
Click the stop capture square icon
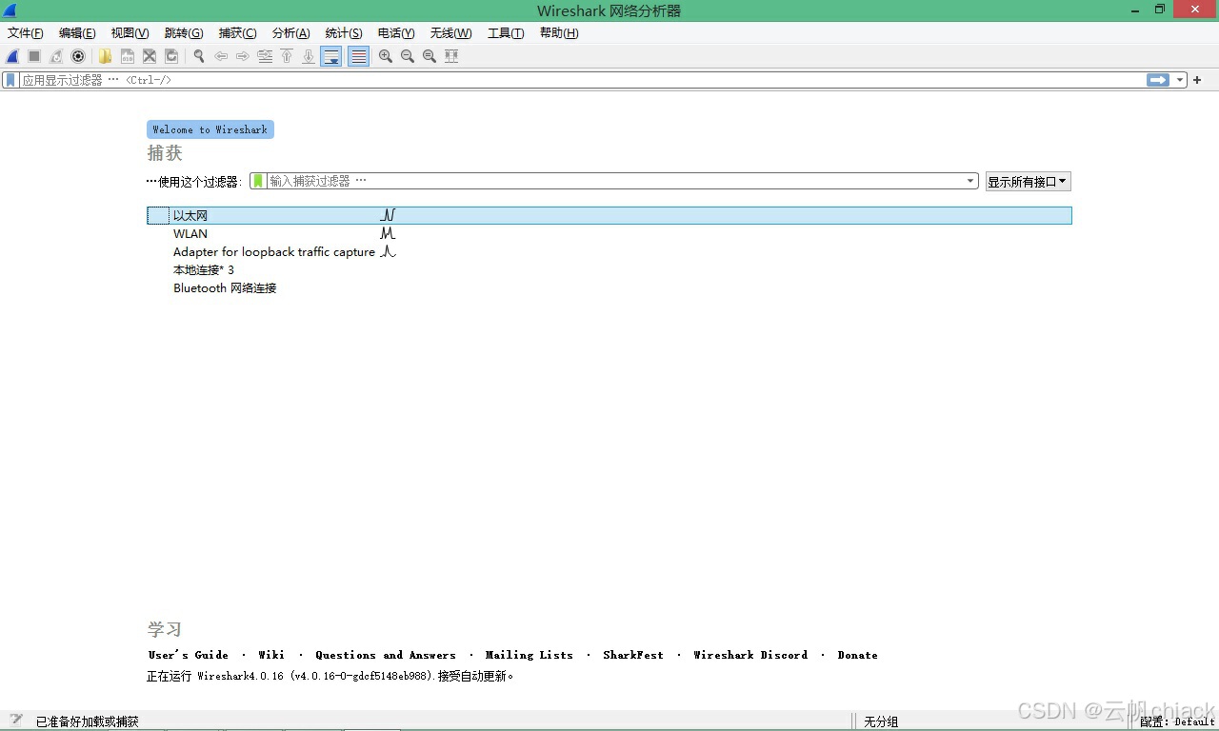[34, 56]
